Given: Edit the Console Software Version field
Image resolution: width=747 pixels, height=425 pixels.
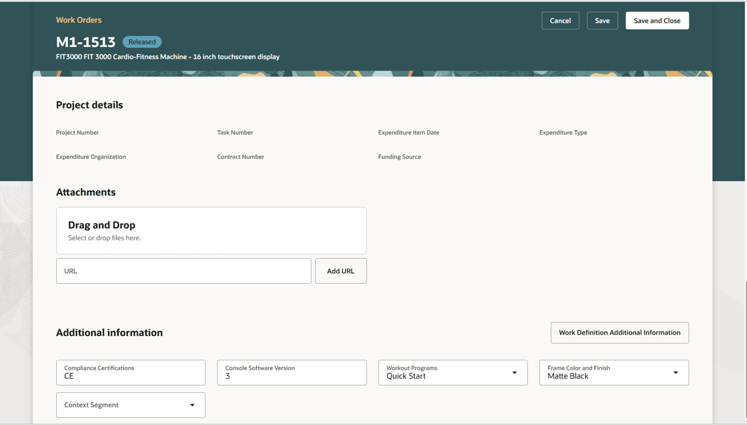Looking at the screenshot, I should 291,373.
